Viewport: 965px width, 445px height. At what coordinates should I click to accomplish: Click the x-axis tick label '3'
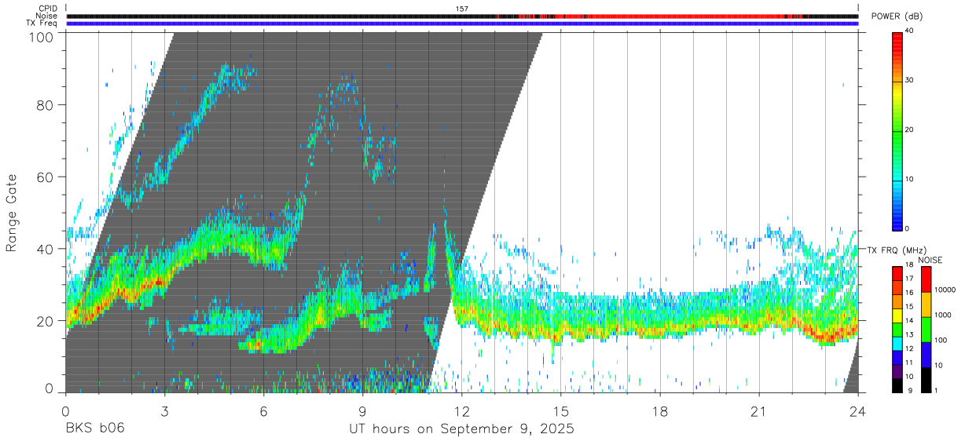point(165,411)
